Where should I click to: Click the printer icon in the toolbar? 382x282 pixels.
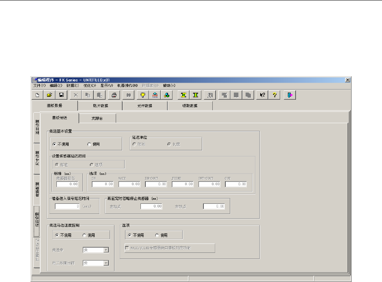[114, 95]
